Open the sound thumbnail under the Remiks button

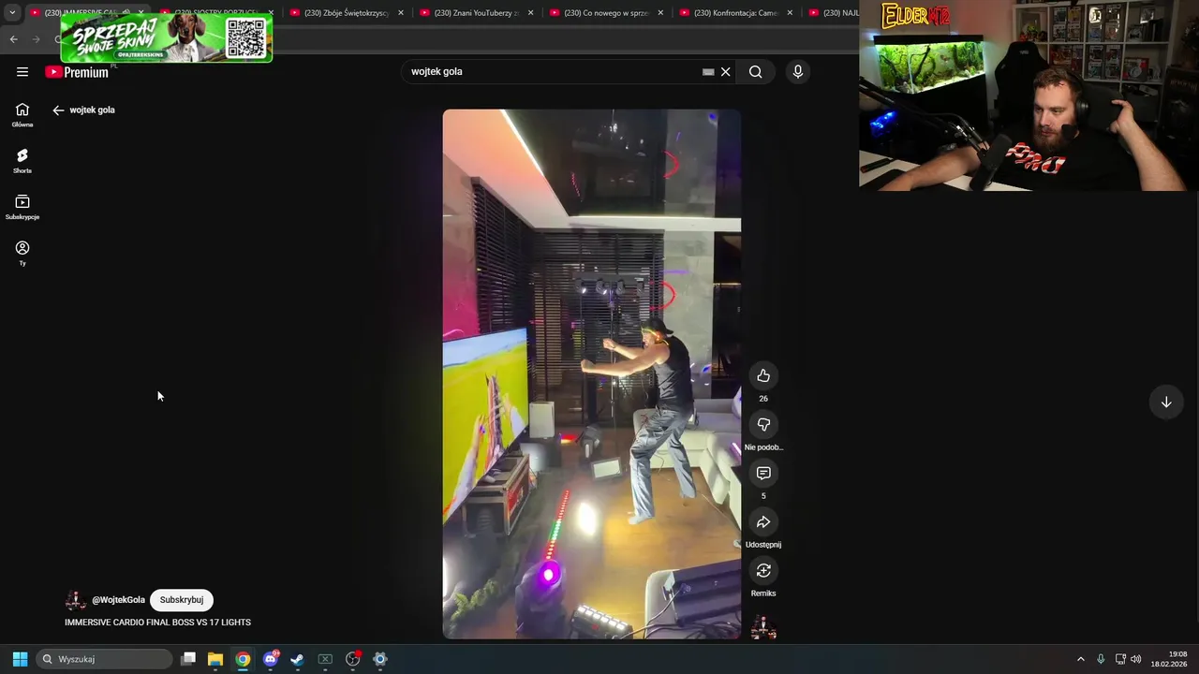pos(763,627)
